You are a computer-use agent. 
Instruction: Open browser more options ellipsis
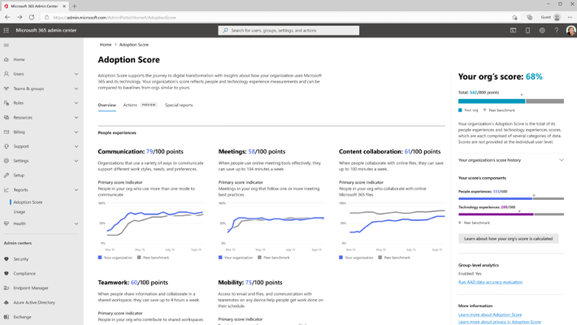pyautogui.click(x=570, y=17)
